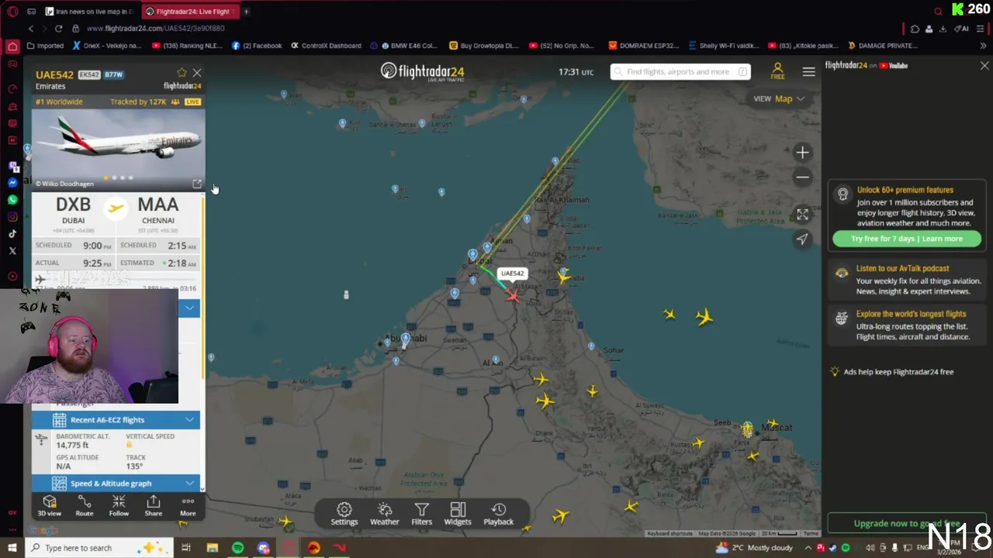
Task: Open the Imported bookmarks folder
Action: (45, 46)
